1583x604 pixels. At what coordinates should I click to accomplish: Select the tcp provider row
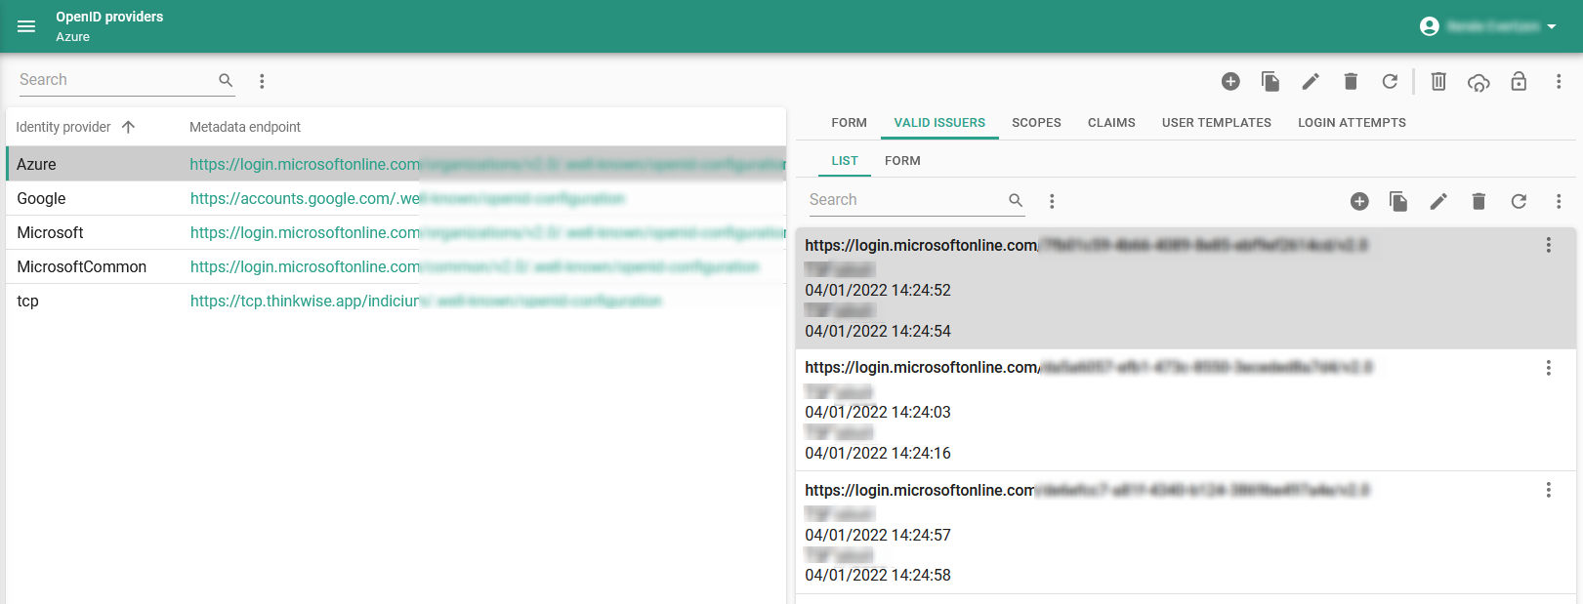click(396, 301)
